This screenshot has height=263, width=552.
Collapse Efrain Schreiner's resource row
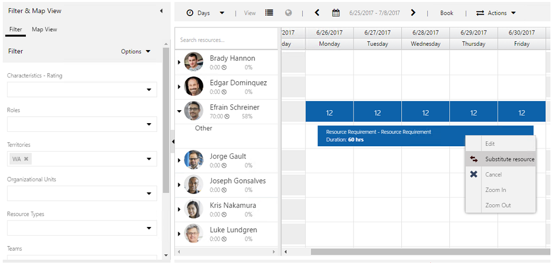[x=179, y=111]
